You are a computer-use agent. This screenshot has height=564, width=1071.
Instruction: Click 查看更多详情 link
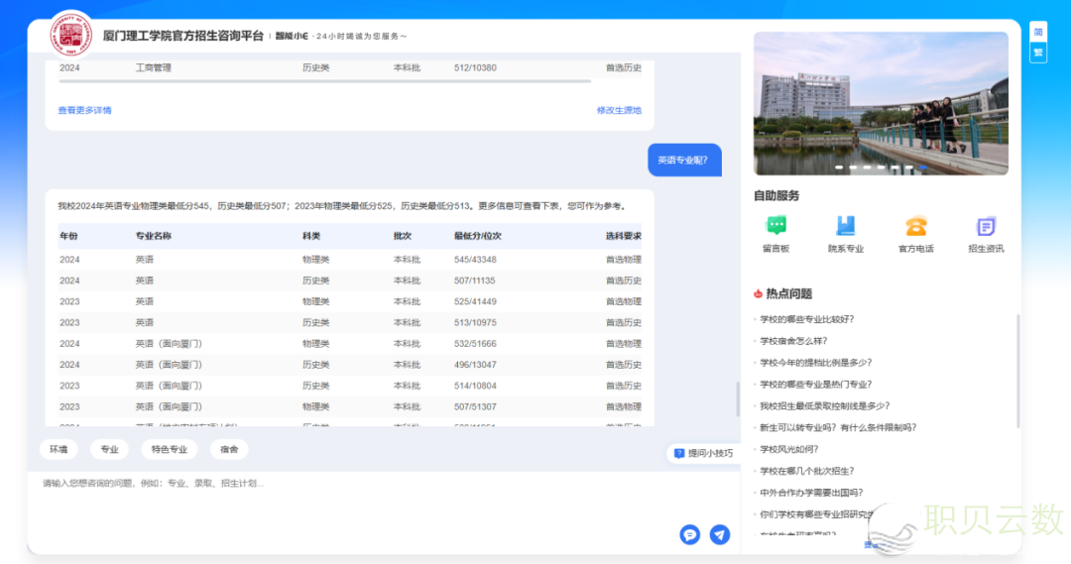point(84,110)
